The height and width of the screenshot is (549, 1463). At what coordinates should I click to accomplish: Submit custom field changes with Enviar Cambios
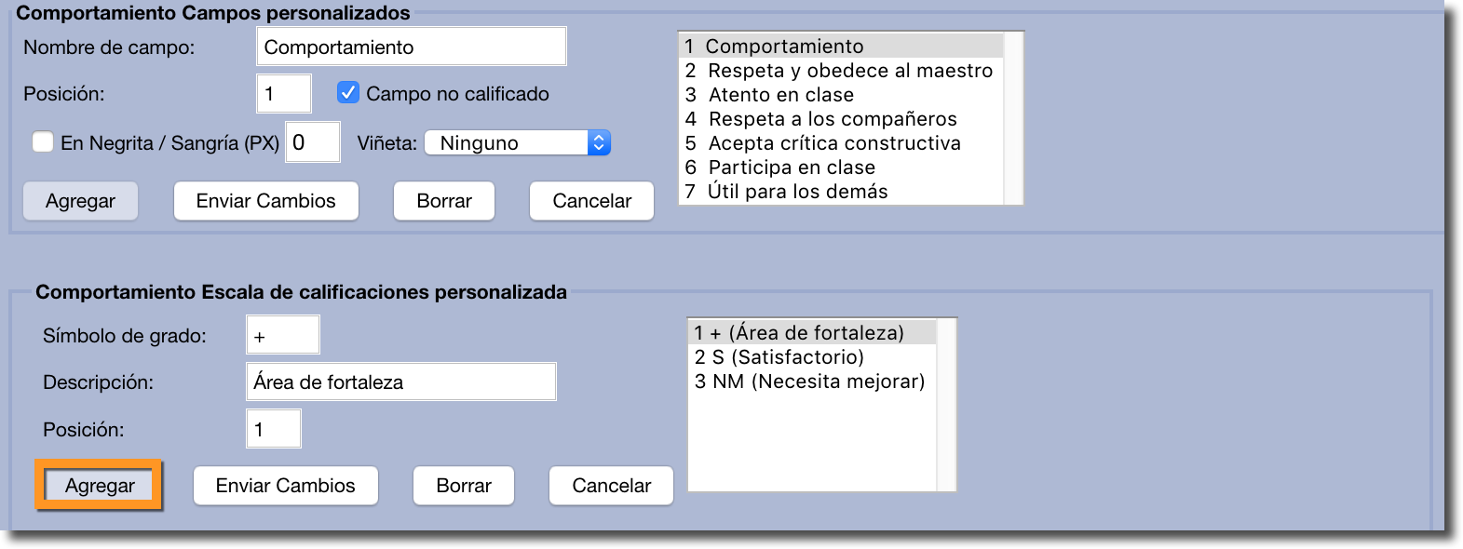pos(265,201)
